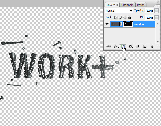Click the Opacity value field
Screen dimensions: 161x126
tap(150, 10)
